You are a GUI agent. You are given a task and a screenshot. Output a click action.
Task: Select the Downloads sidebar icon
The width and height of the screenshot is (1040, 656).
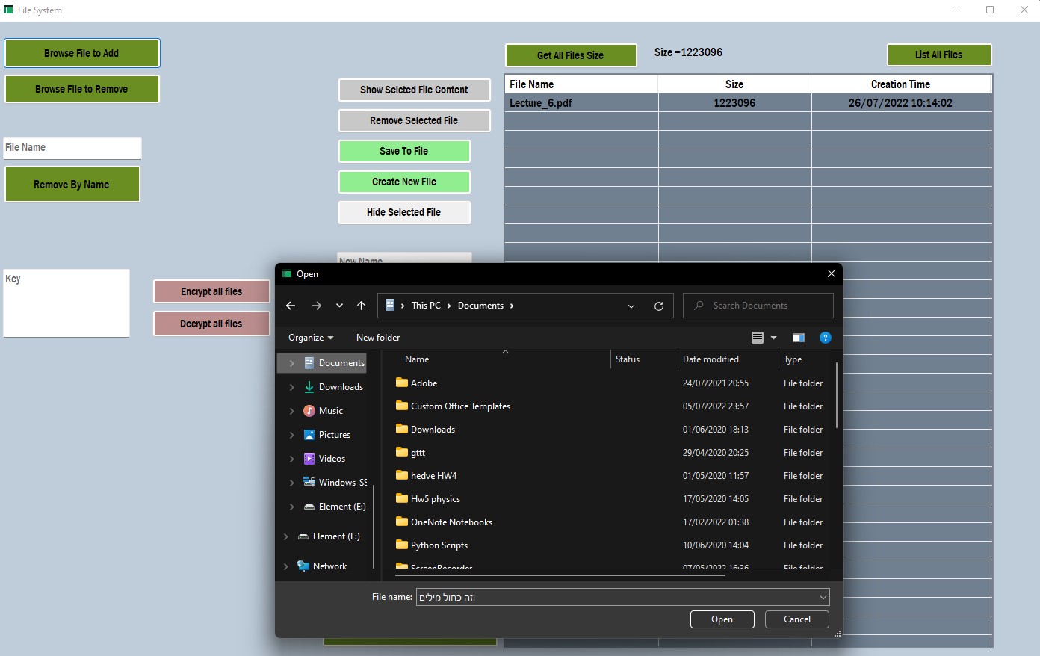click(x=309, y=386)
